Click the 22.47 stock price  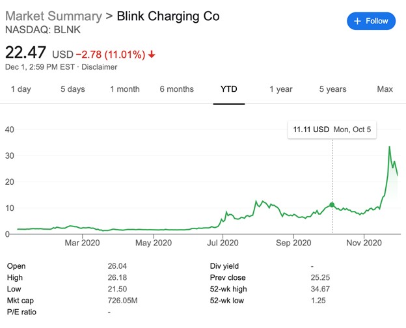point(26,53)
